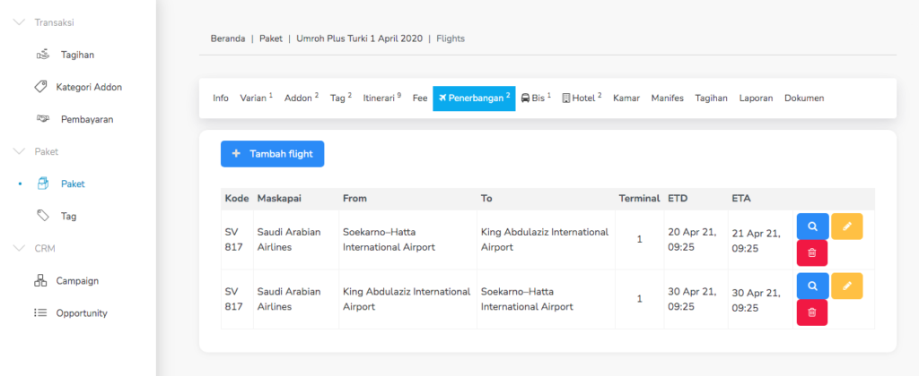The width and height of the screenshot is (919, 376).
Task: Open the Itinerari tab
Action: click(x=381, y=98)
